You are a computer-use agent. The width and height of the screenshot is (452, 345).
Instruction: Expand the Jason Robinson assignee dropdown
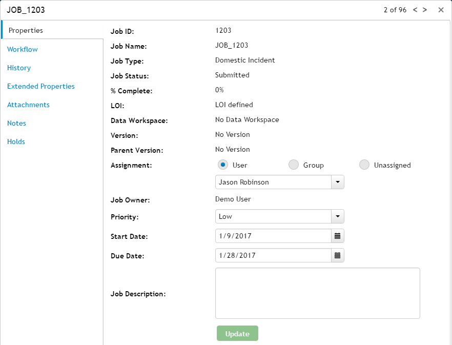(338, 182)
